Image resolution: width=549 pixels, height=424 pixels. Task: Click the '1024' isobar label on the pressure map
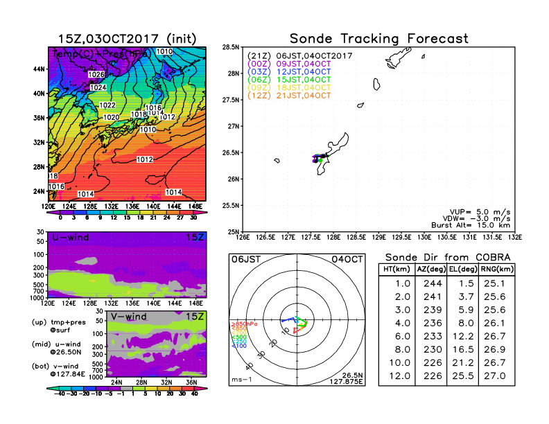click(98, 87)
